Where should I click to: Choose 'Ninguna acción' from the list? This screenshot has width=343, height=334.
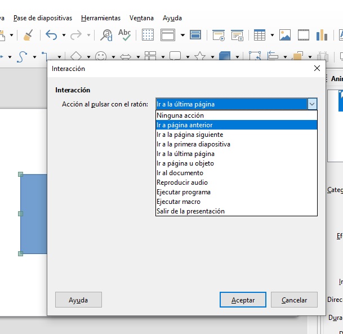(x=236, y=115)
